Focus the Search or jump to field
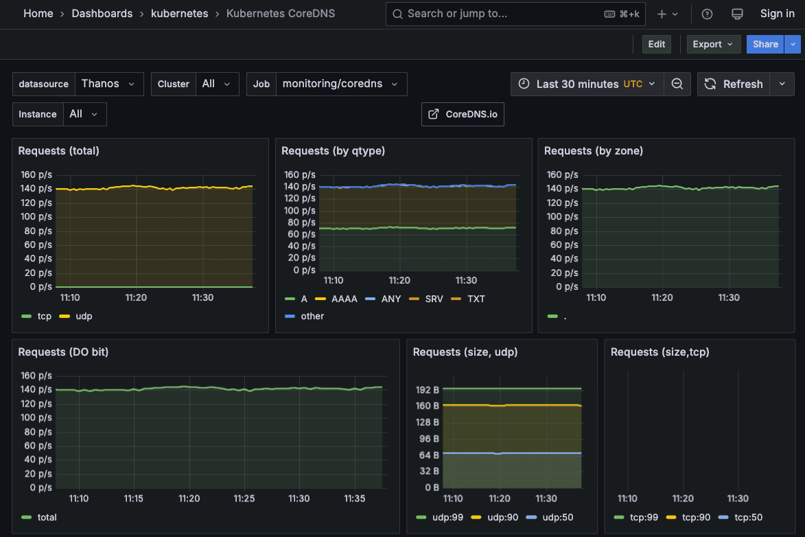 click(x=515, y=14)
